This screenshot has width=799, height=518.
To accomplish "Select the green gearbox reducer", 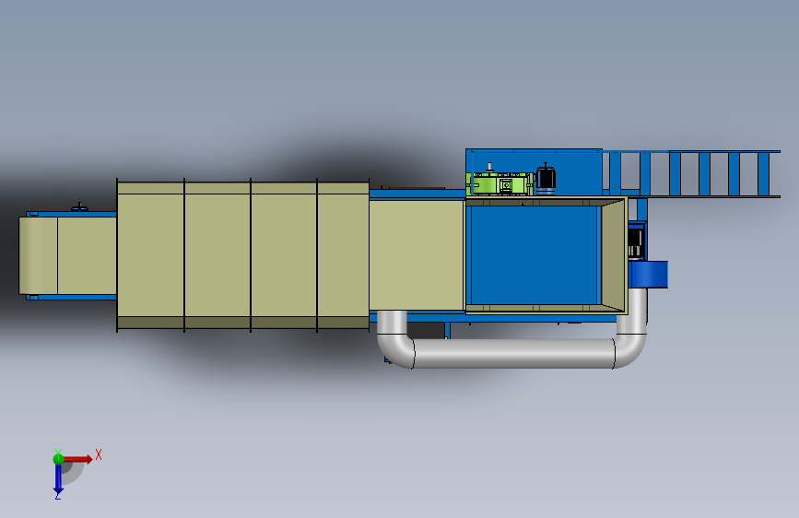I will click(x=499, y=183).
